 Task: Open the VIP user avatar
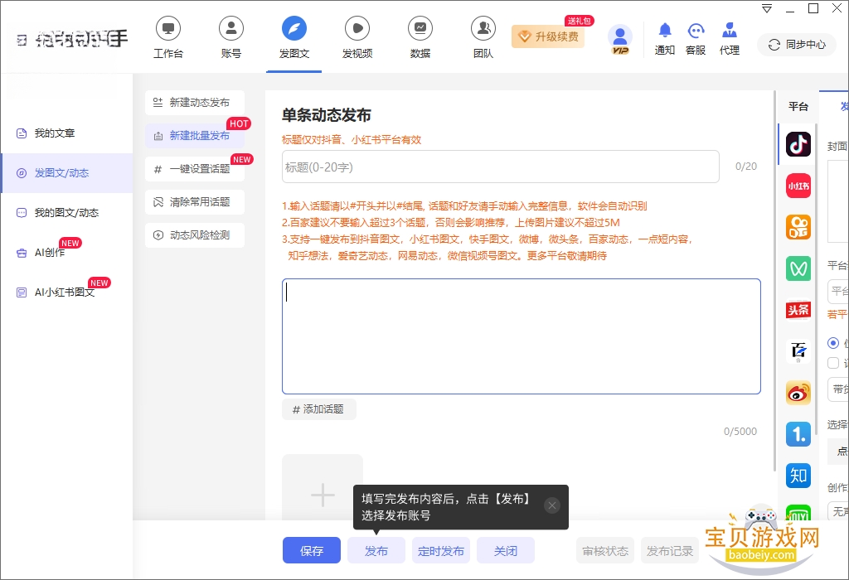pos(620,38)
